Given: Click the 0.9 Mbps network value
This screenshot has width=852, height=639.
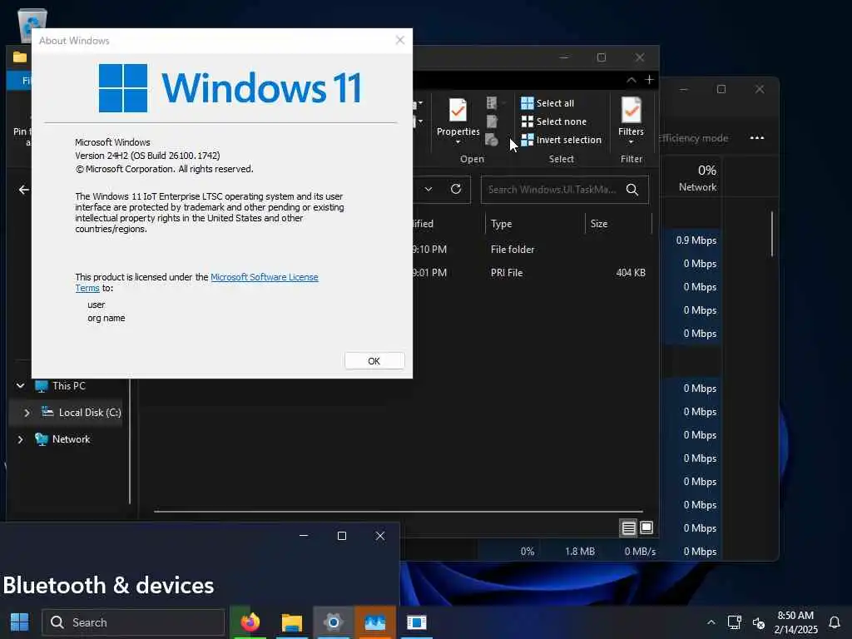Looking at the screenshot, I should click(x=696, y=240).
